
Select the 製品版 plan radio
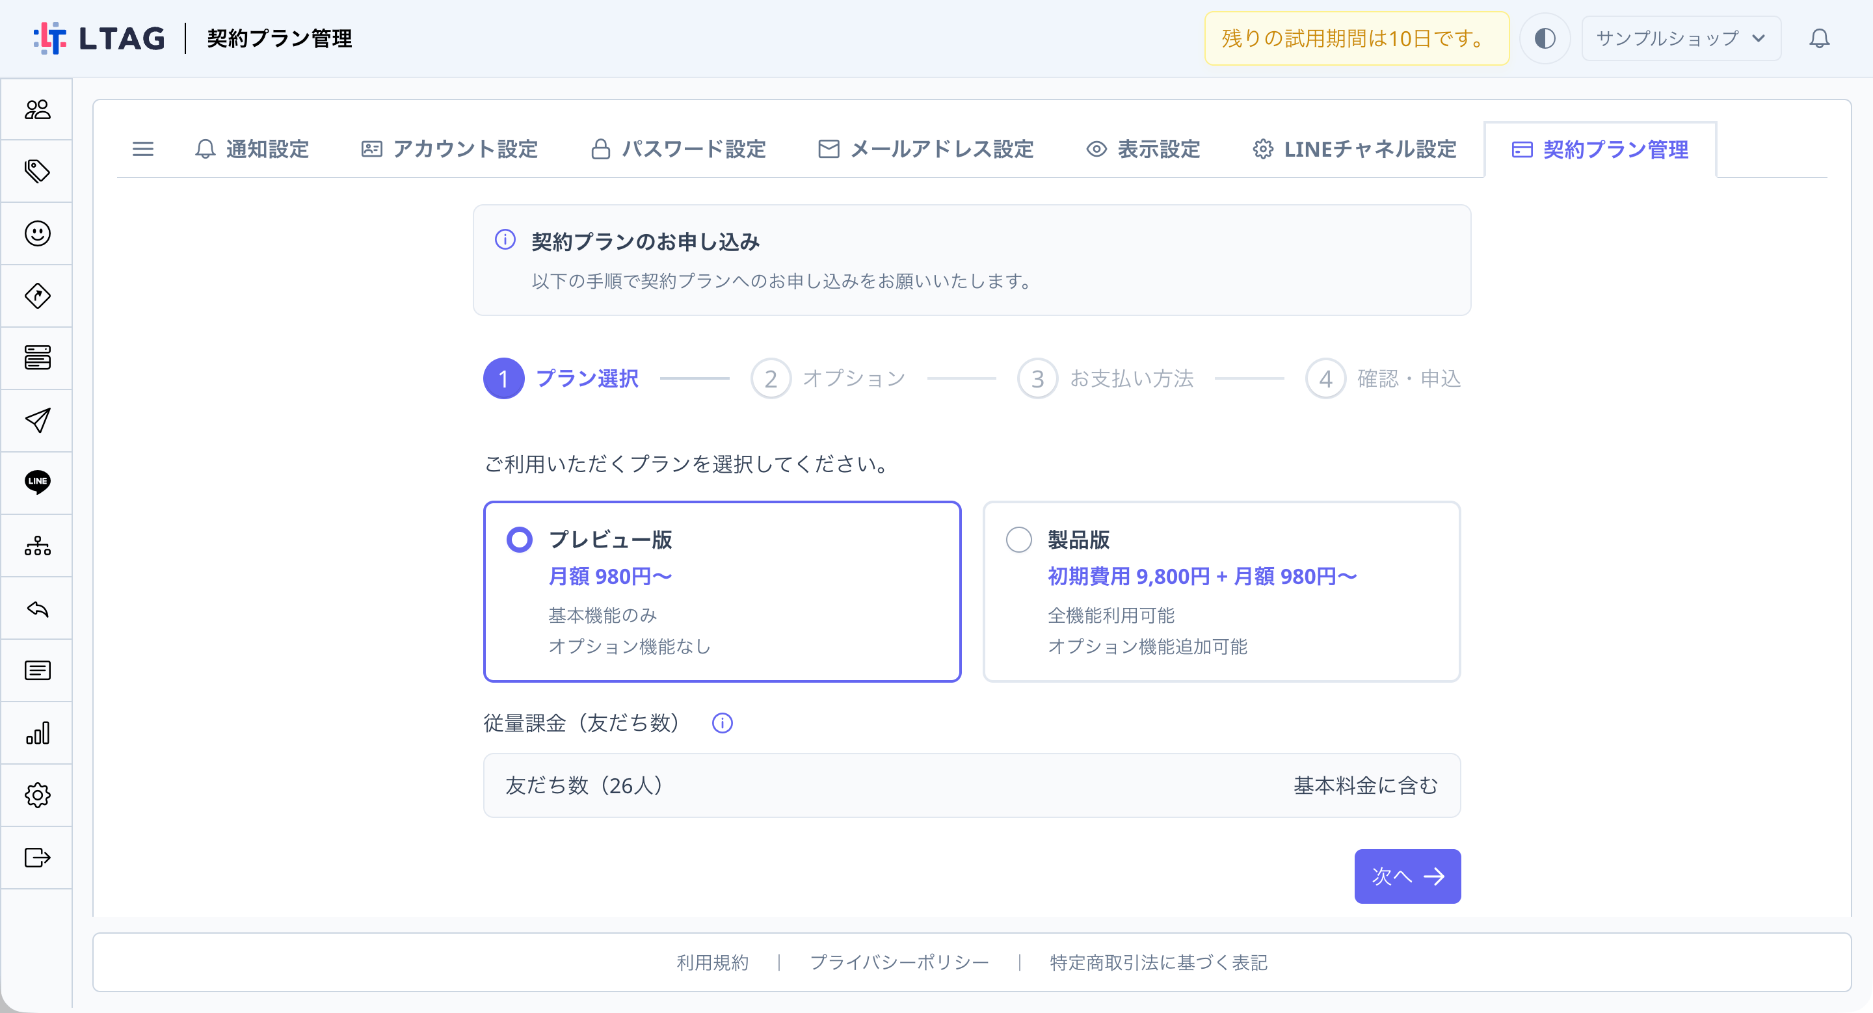click(x=1018, y=540)
